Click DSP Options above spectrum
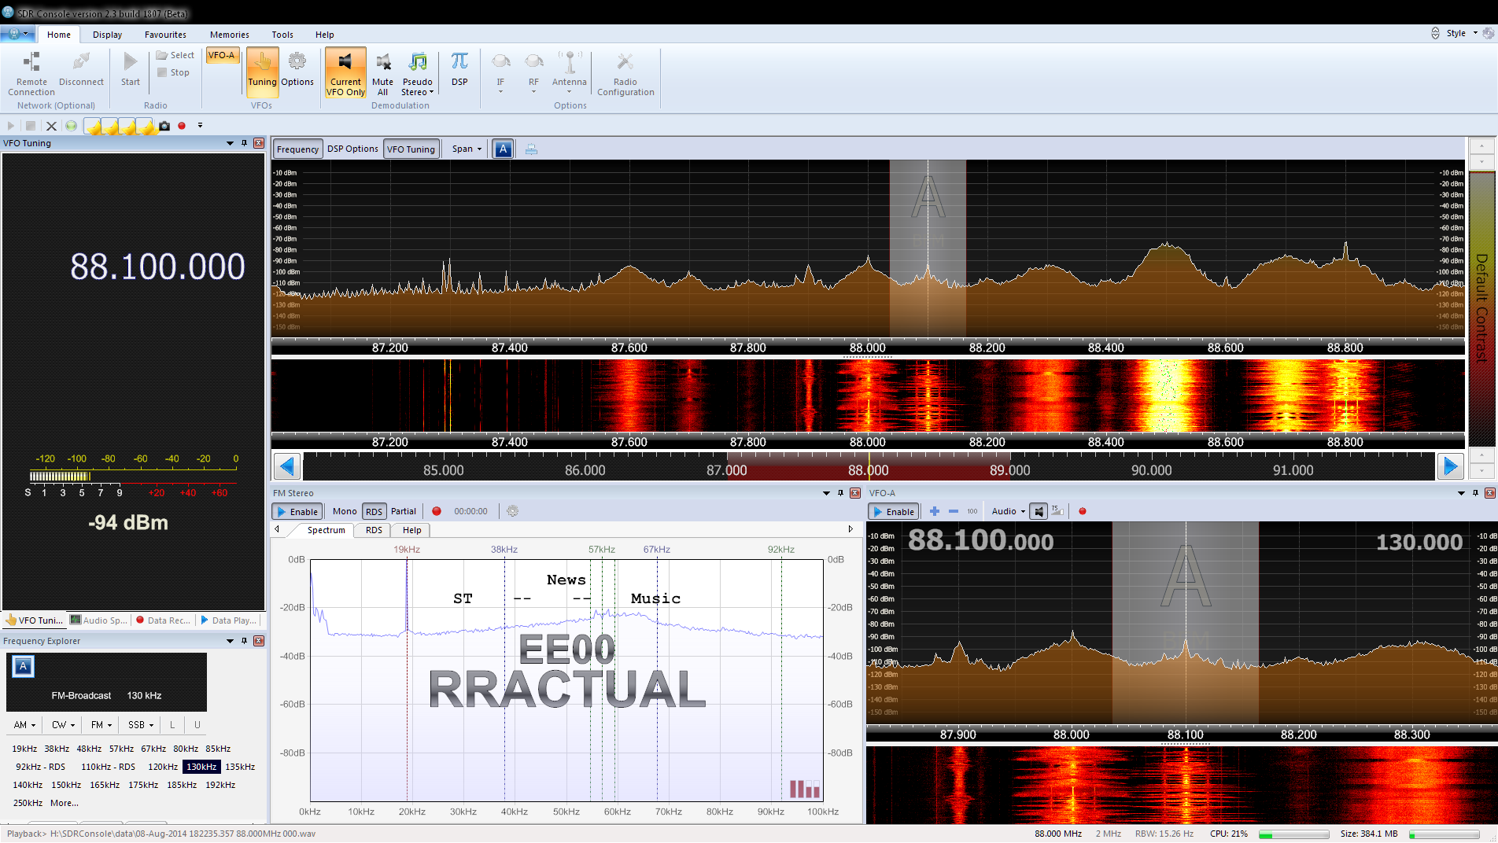Viewport: 1498px width, 843px height. pos(352,149)
